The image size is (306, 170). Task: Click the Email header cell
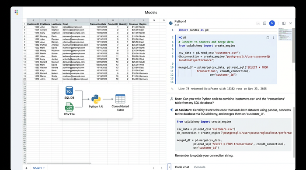coord(76,24)
